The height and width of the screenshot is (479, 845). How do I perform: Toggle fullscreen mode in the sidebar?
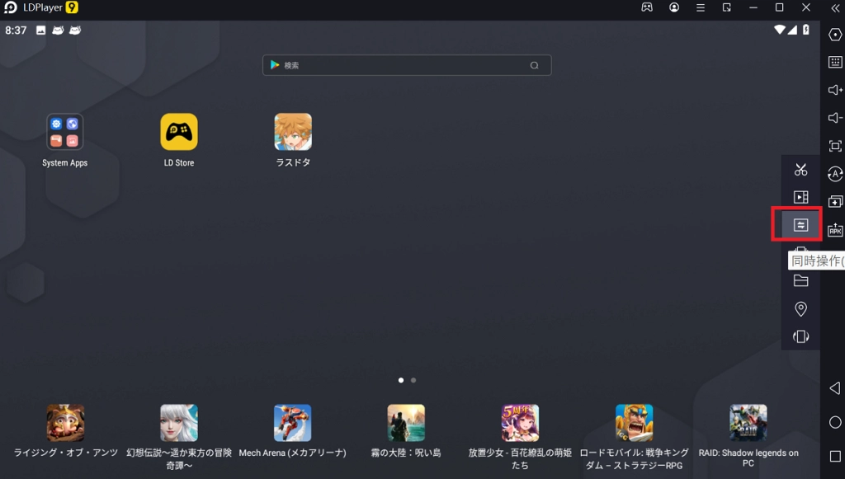835,146
